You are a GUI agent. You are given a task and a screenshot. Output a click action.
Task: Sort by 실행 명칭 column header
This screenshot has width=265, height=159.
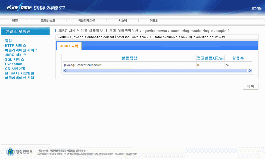click(x=129, y=58)
